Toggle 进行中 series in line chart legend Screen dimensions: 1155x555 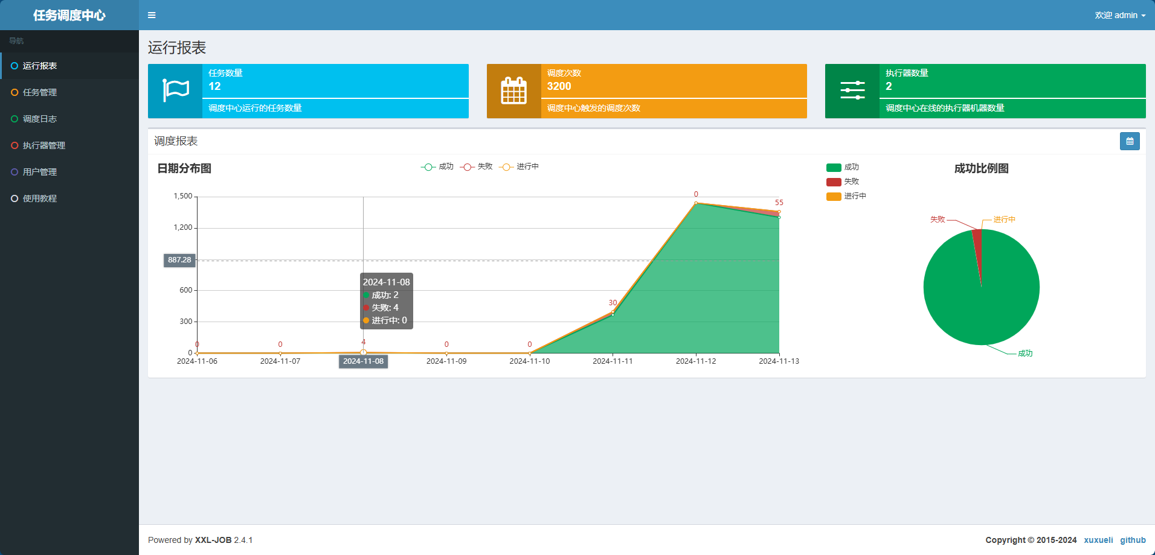coord(518,166)
